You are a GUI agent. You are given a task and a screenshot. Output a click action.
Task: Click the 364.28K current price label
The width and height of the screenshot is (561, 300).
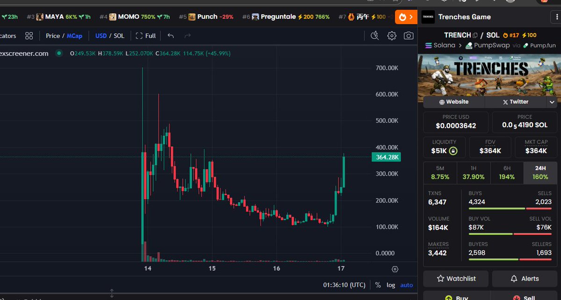pos(386,157)
